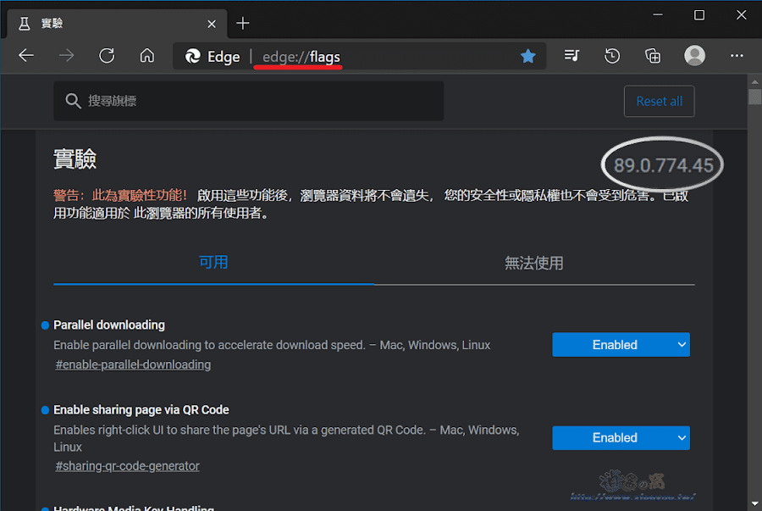Toggle the blue favorite star
The image size is (762, 511).
coord(528,57)
